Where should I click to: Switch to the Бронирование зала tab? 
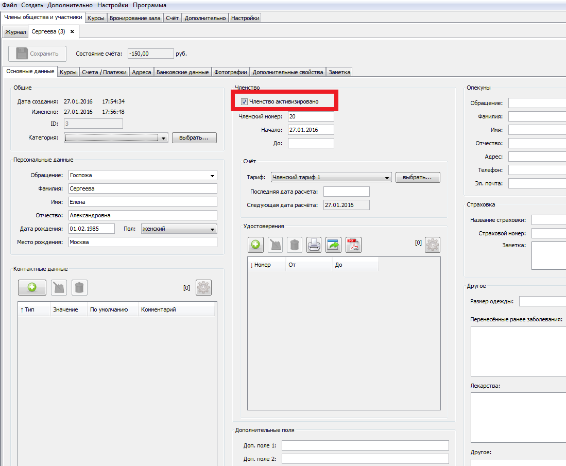point(135,18)
